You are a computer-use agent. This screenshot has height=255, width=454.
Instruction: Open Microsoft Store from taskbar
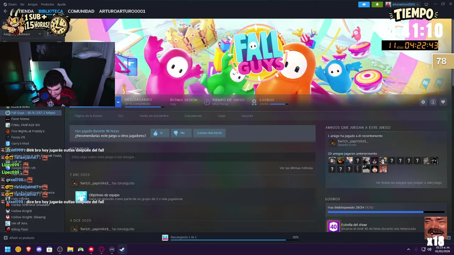49,249
